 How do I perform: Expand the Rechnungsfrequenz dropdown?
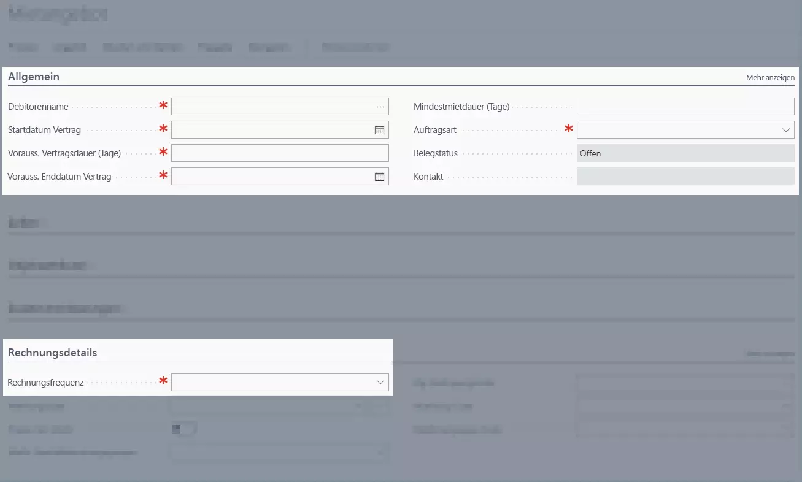(380, 383)
